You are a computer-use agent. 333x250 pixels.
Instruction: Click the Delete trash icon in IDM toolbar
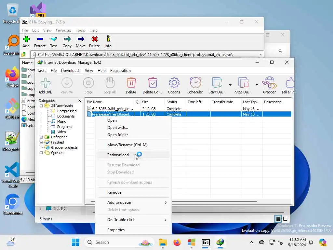click(131, 86)
